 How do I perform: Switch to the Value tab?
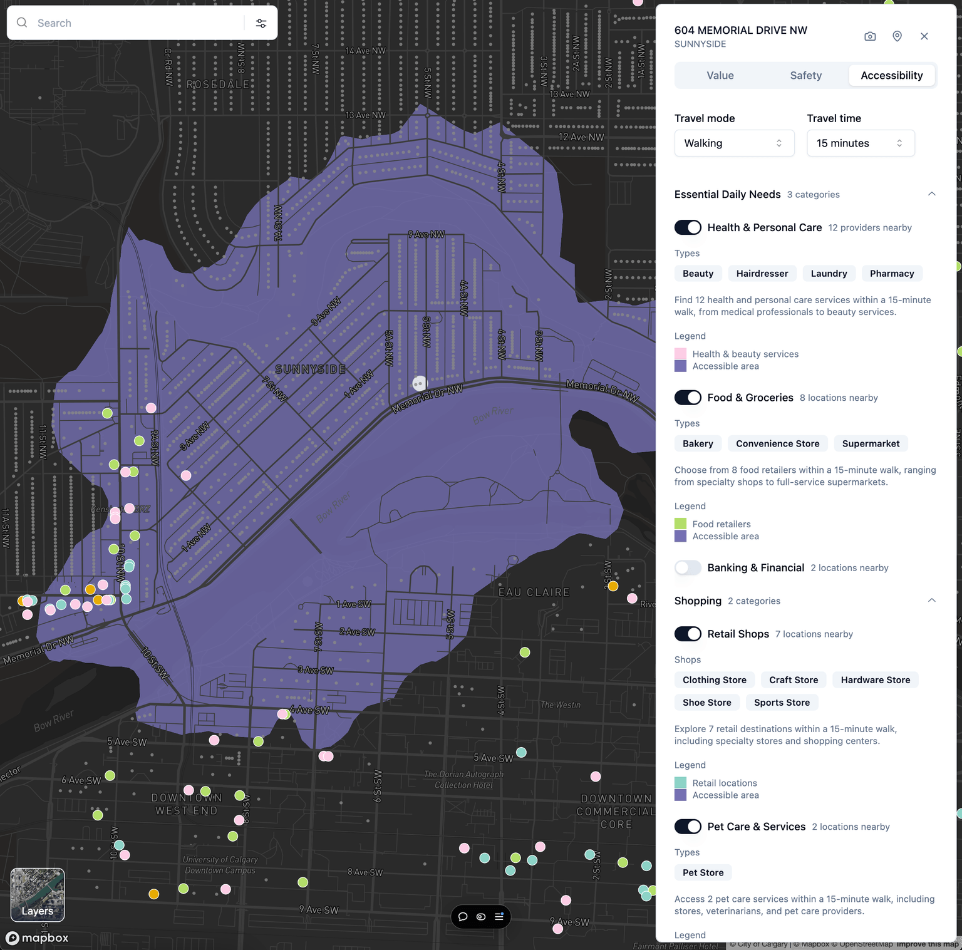720,75
